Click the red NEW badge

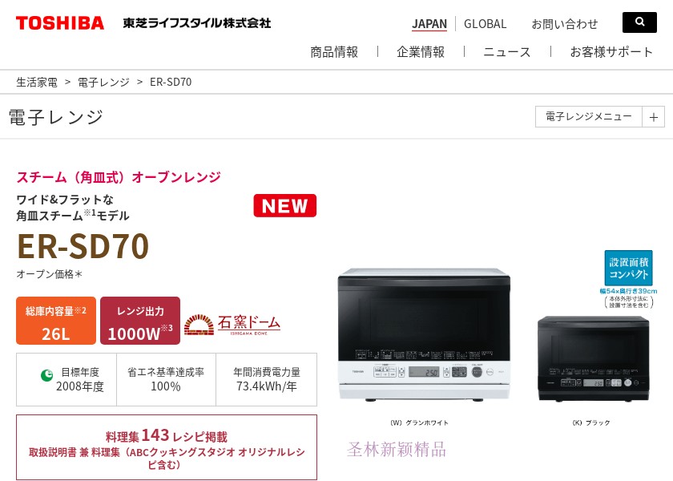click(285, 206)
